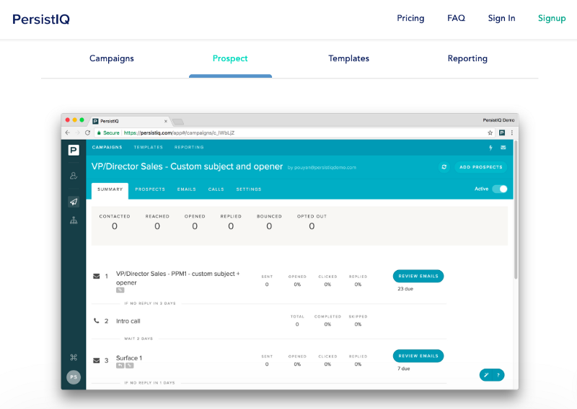This screenshot has height=409, width=577.
Task: Open the org chart icon in sidebar
Action: point(74,220)
